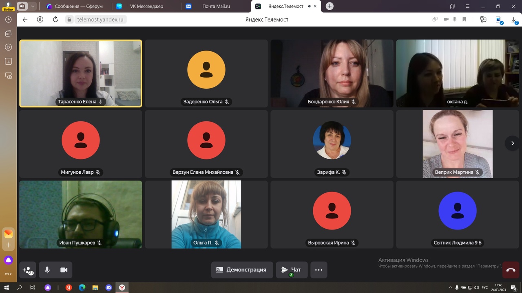Open the sidebar tab counter showing 4
The width and height of the screenshot is (522, 293).
[x=8, y=61]
